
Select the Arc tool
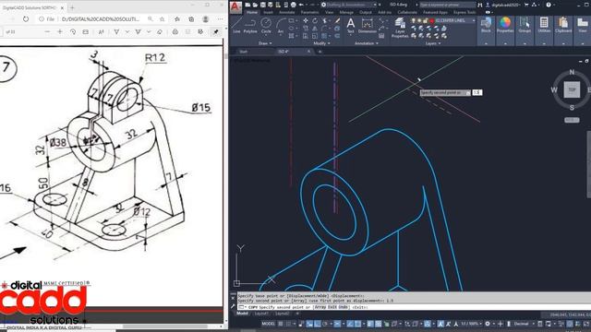(x=281, y=26)
